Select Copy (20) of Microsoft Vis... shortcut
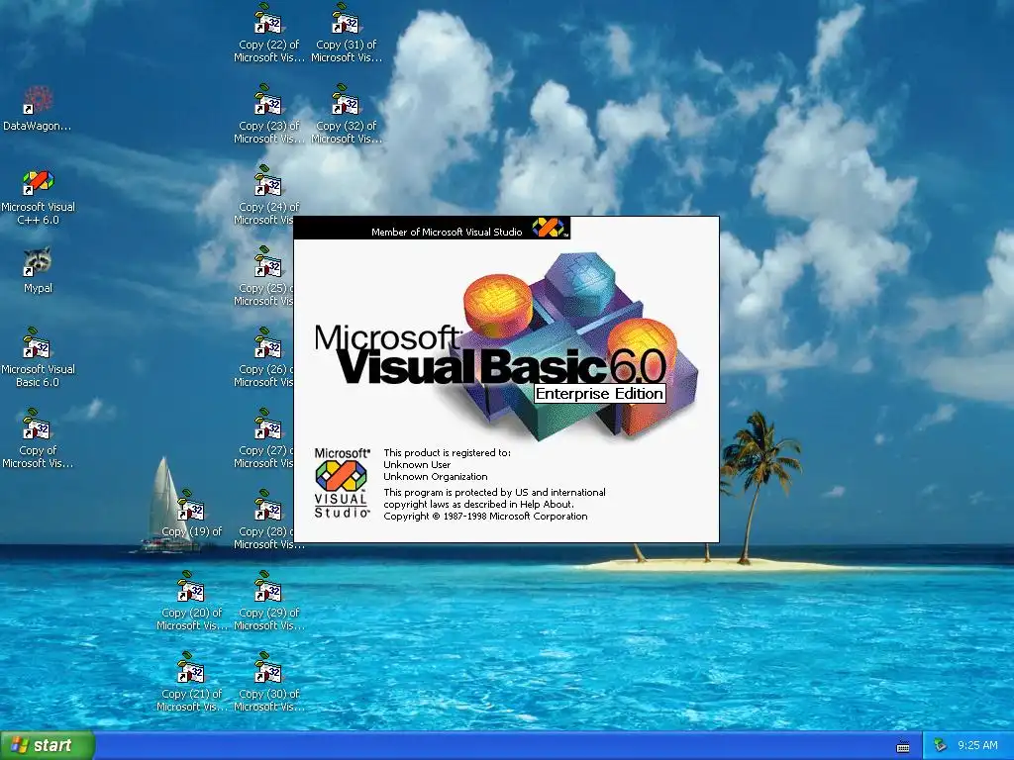The width and height of the screenshot is (1014, 760). (x=191, y=601)
